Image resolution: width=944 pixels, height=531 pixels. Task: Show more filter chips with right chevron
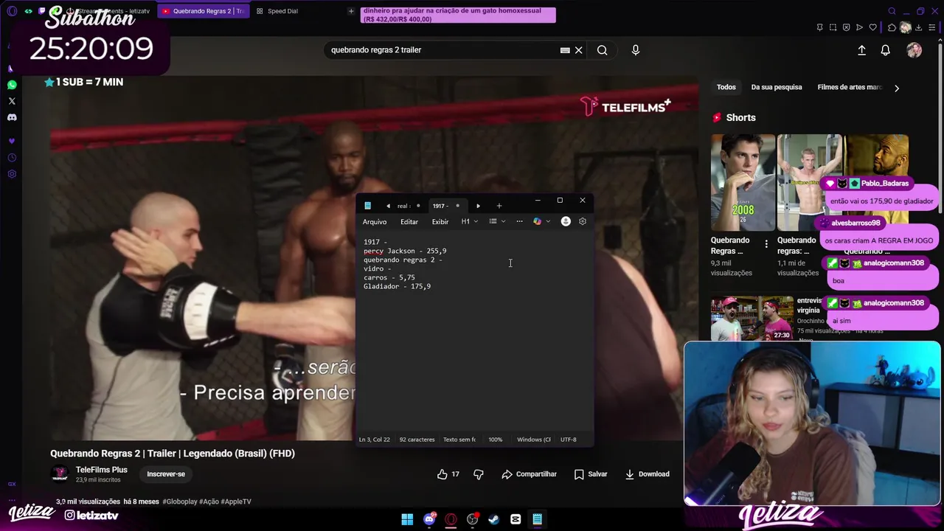click(x=897, y=88)
